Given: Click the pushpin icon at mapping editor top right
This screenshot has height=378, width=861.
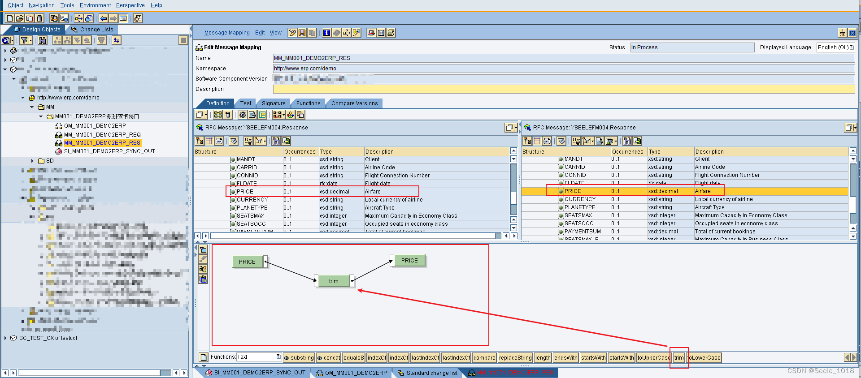Looking at the screenshot, I should (843, 33).
